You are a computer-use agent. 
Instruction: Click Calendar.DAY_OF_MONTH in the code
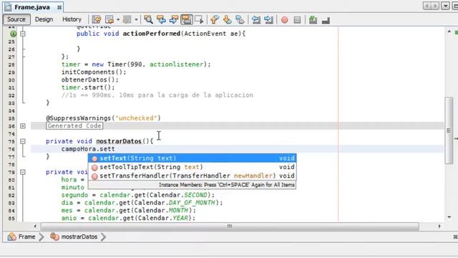(176, 203)
